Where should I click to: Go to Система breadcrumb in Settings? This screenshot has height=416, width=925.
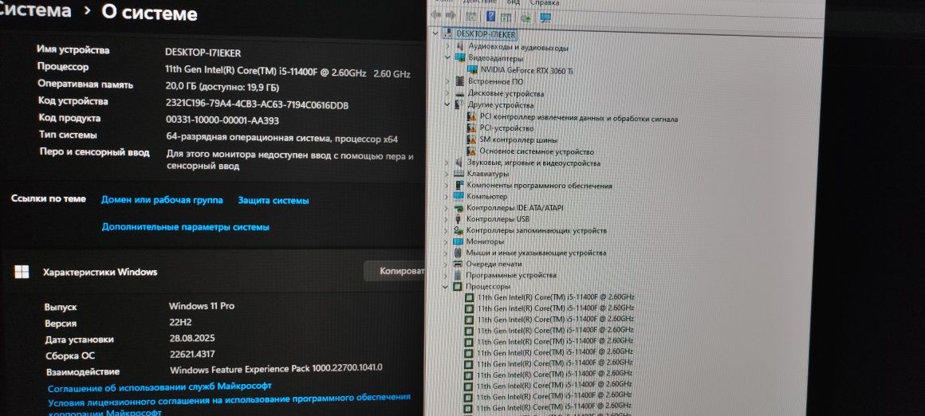35,10
